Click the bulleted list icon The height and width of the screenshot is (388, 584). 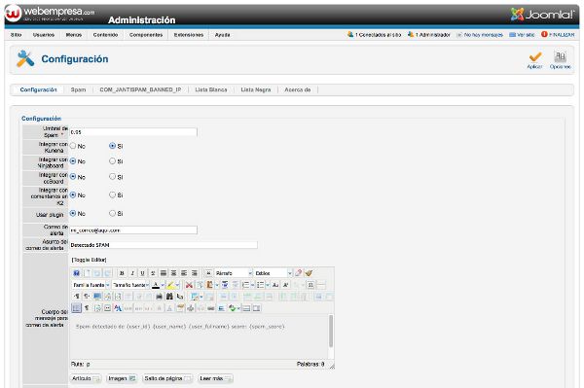[x=260, y=285]
